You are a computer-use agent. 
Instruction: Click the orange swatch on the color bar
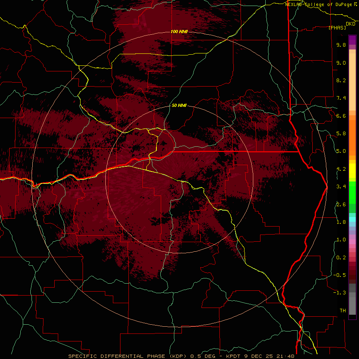[x=352, y=137]
